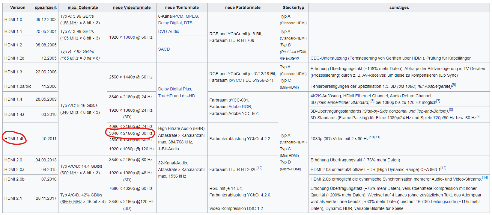Click the Video-Kompression DSC 1.2 text
The image size is (492, 215).
(236, 208)
